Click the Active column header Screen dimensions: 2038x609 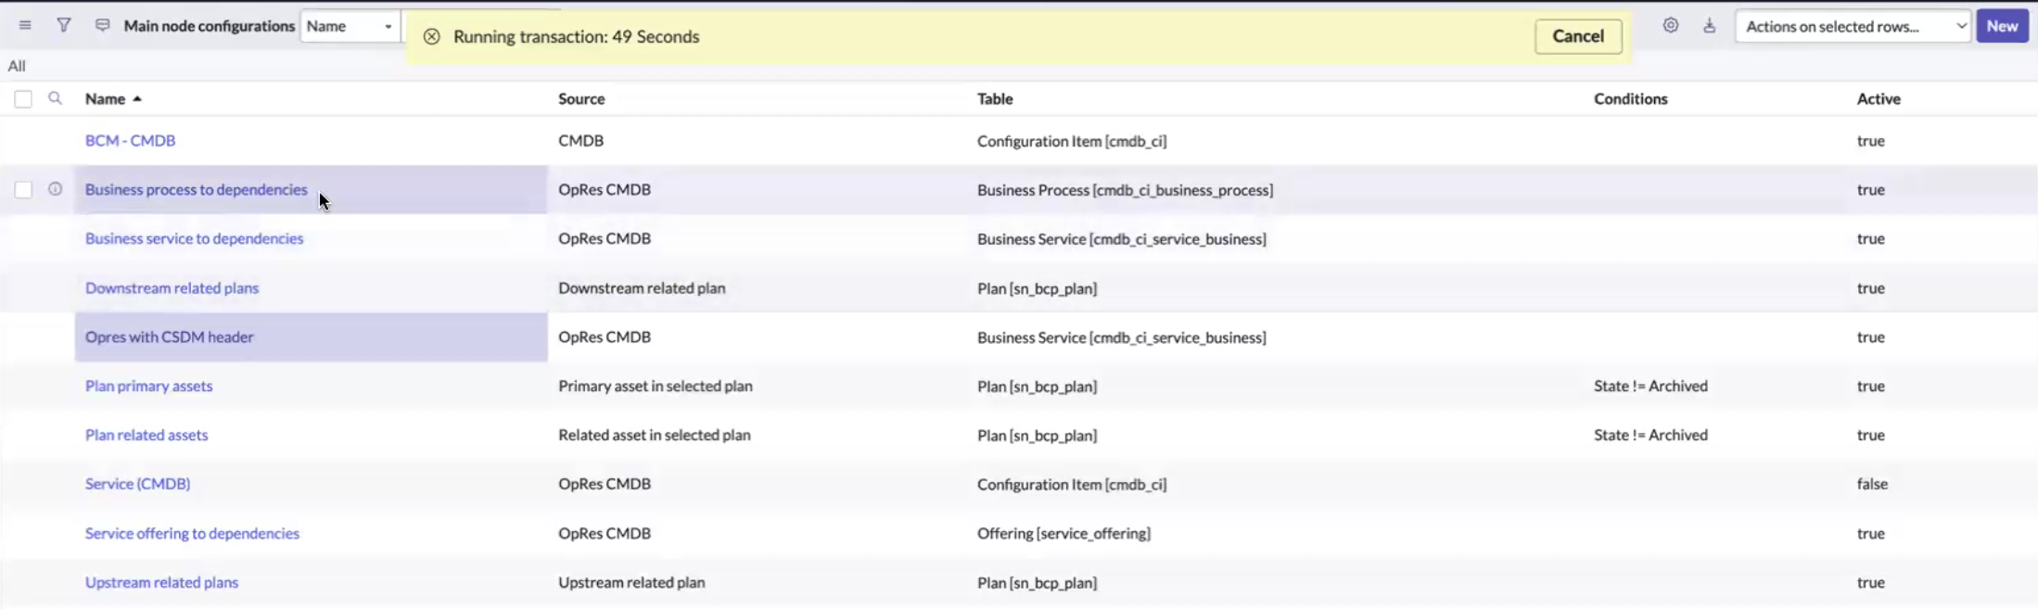point(1879,98)
